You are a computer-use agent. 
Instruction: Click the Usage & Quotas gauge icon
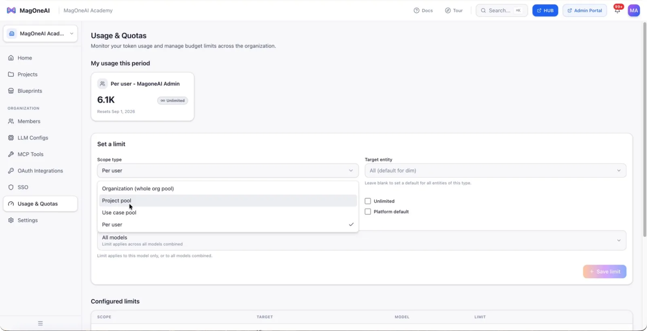(x=11, y=204)
